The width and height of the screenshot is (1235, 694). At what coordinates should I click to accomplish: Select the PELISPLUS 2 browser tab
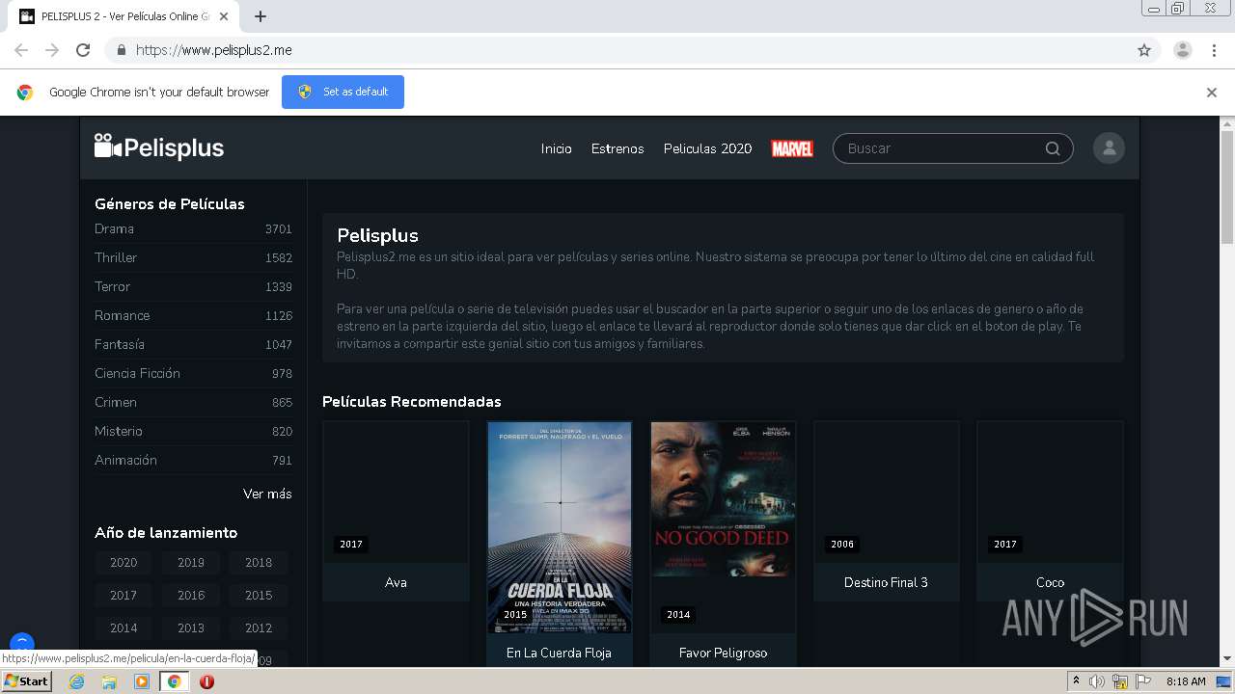(x=125, y=16)
